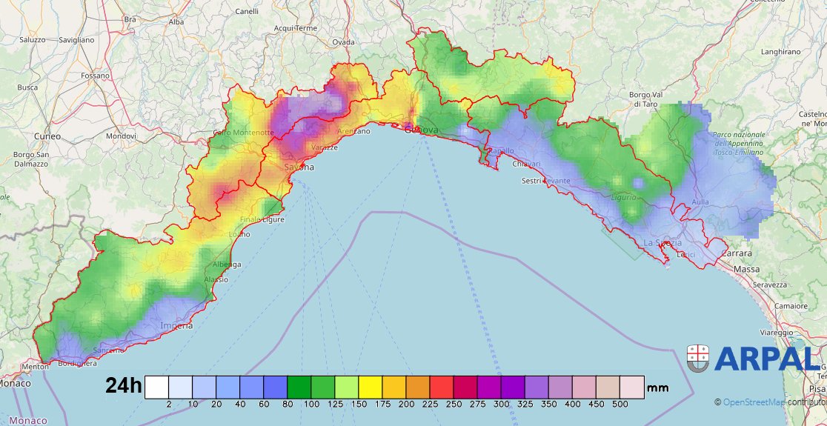This screenshot has height=426, width=827.
Task: Click the ARPAL logo emblem
Action: tap(698, 359)
